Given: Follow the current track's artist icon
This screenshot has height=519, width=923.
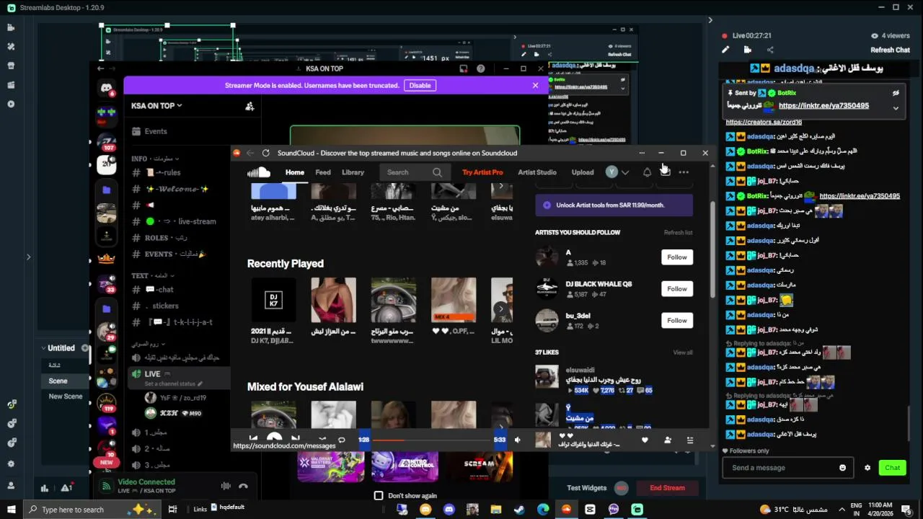Looking at the screenshot, I should (668, 440).
